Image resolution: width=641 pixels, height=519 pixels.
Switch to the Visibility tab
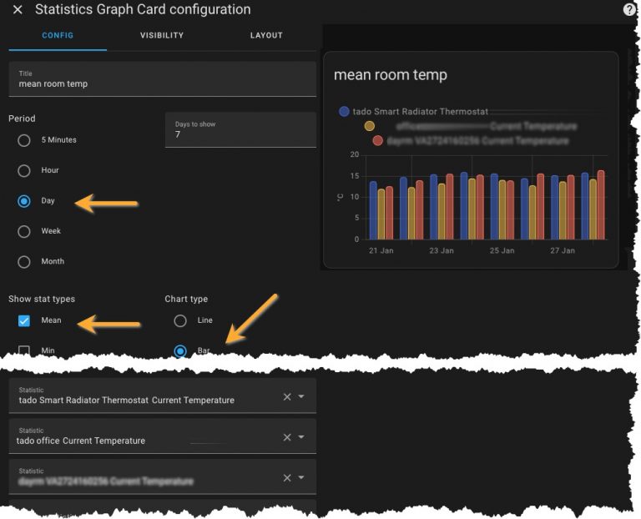pyautogui.click(x=162, y=36)
